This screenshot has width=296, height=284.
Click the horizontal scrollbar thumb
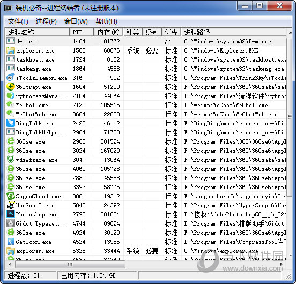click(70, 264)
